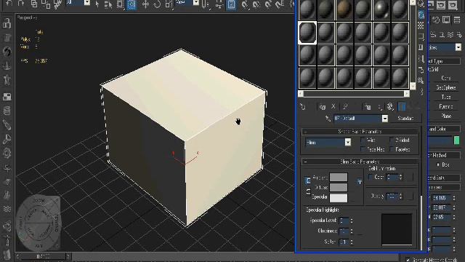Open the Blinn shader type dropdown

pyautogui.click(x=347, y=143)
